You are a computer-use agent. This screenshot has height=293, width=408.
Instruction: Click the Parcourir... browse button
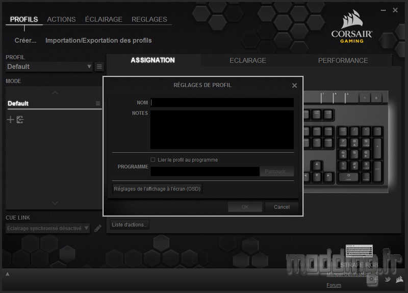click(x=277, y=172)
